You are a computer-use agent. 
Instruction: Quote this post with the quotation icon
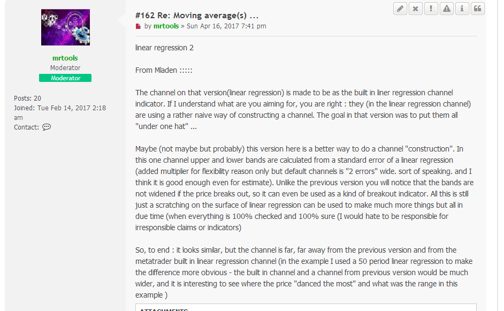coord(477,9)
